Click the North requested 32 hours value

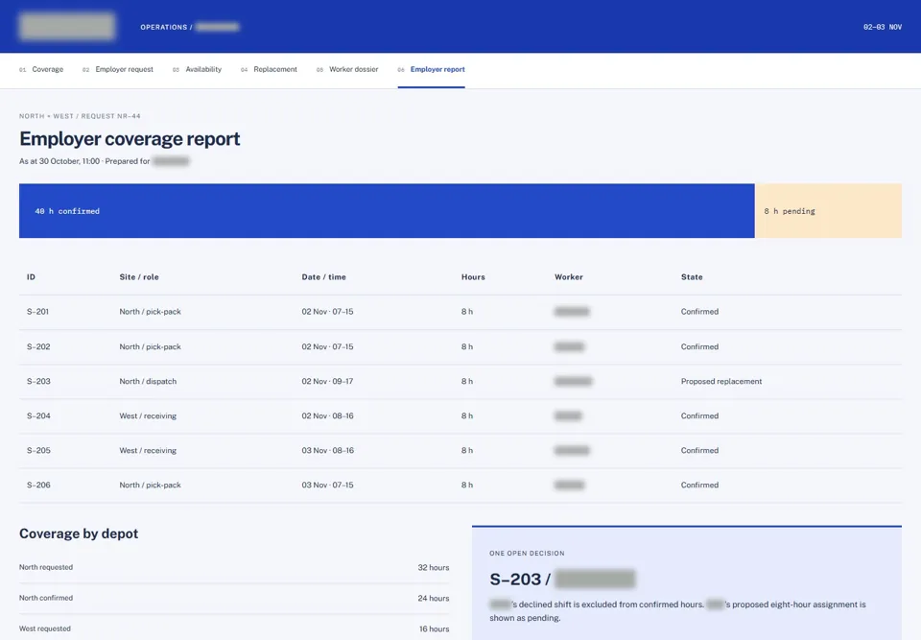(434, 568)
